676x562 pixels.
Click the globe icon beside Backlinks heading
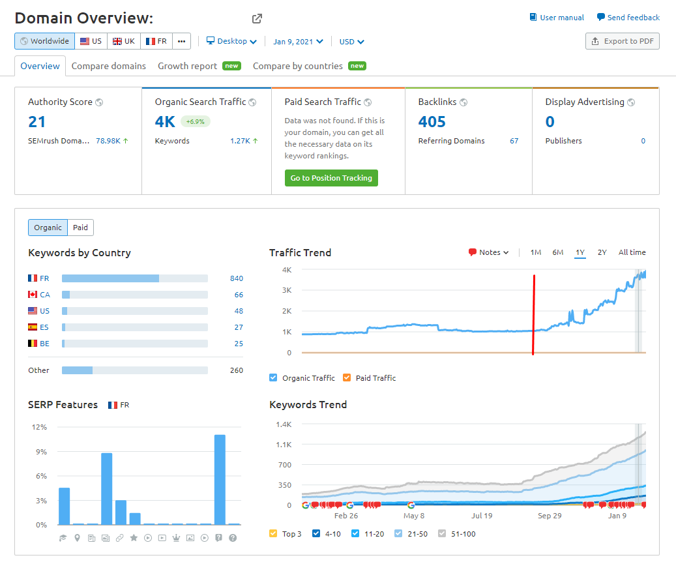(463, 102)
